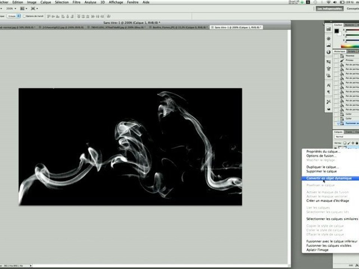The width and height of the screenshot is (359, 269).
Task: Click the Distribute vertical centers icon
Action: tap(83, 16)
